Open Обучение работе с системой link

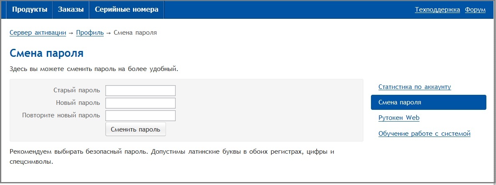tap(424, 134)
